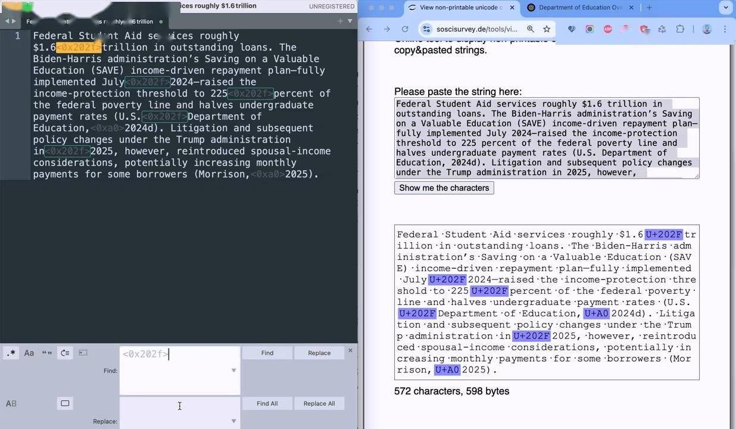736x429 pixels.
Task: Select the Sublime tab ending in 'trillion'
Action: point(91,21)
